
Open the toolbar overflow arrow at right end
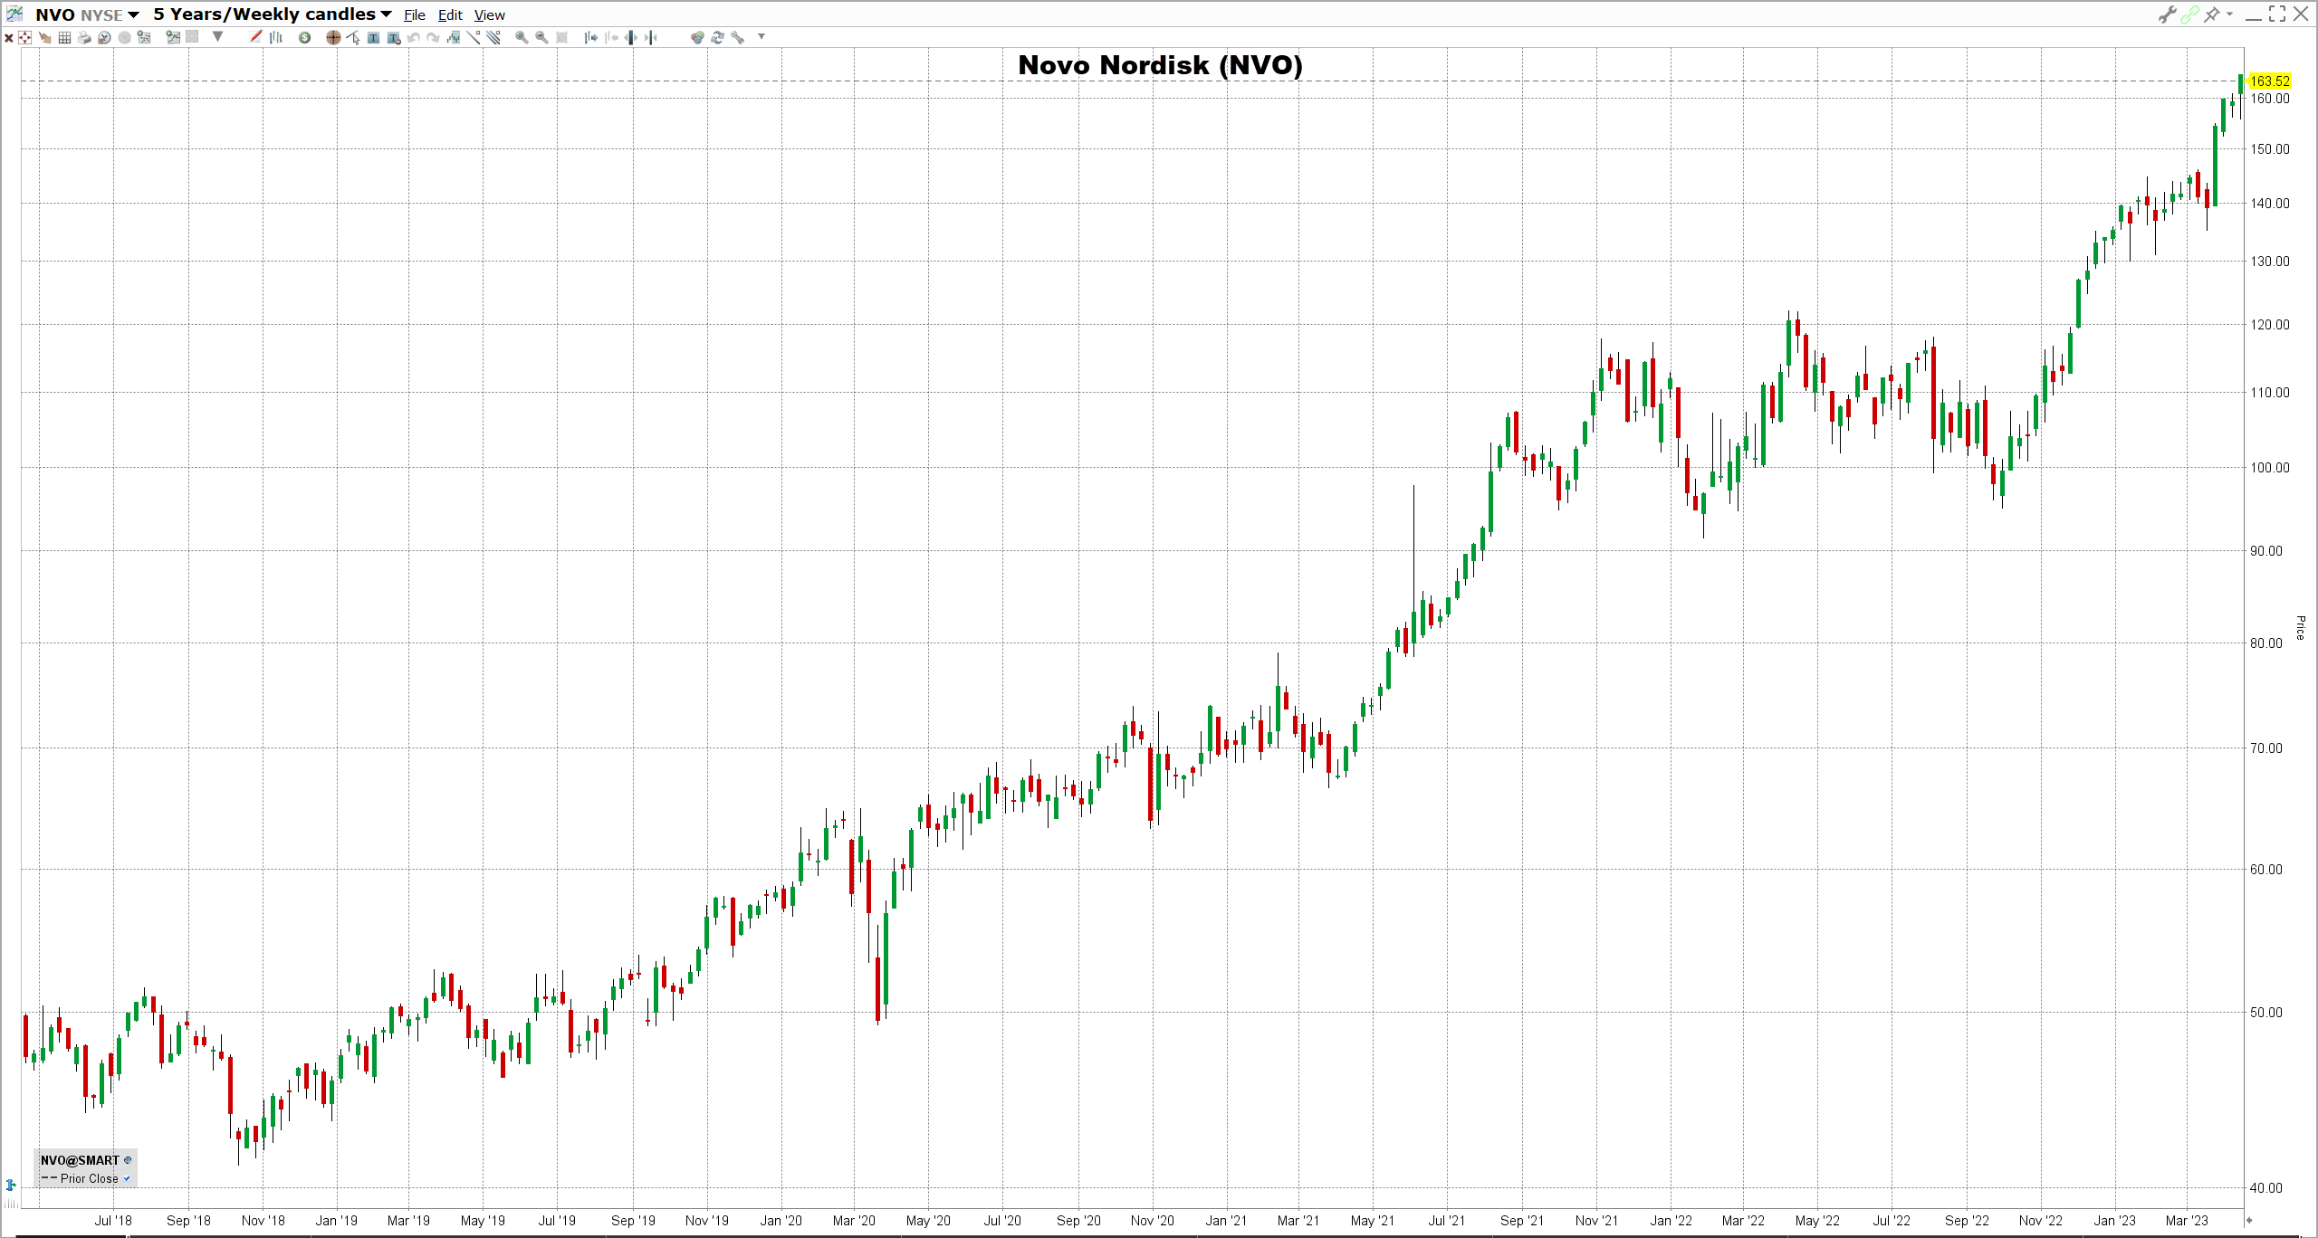tap(761, 37)
